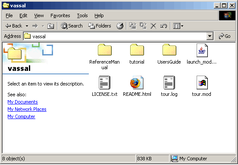Click the vassal folder icon in title bar
This screenshot has width=238, height=165.
(6, 6)
